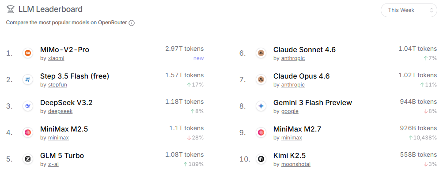Viewport: 447px width, 177px height.
Task: Open the moonshotai author link
Action: 296,165
